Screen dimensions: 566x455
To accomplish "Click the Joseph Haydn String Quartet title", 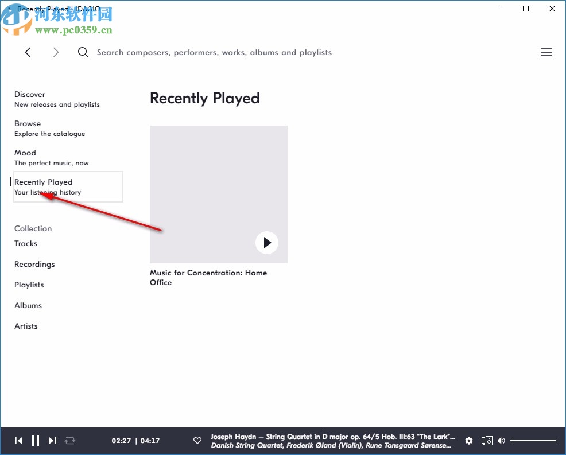I will tap(333, 437).
